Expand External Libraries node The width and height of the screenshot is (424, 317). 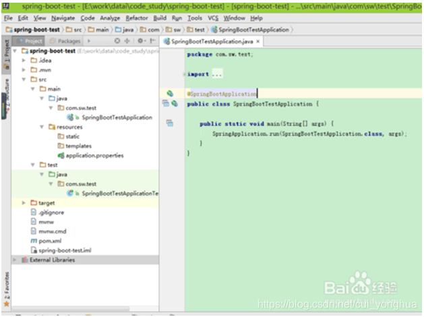click(15, 260)
